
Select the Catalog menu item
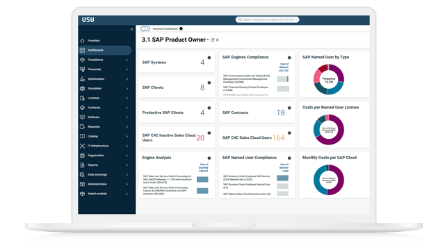click(x=105, y=136)
